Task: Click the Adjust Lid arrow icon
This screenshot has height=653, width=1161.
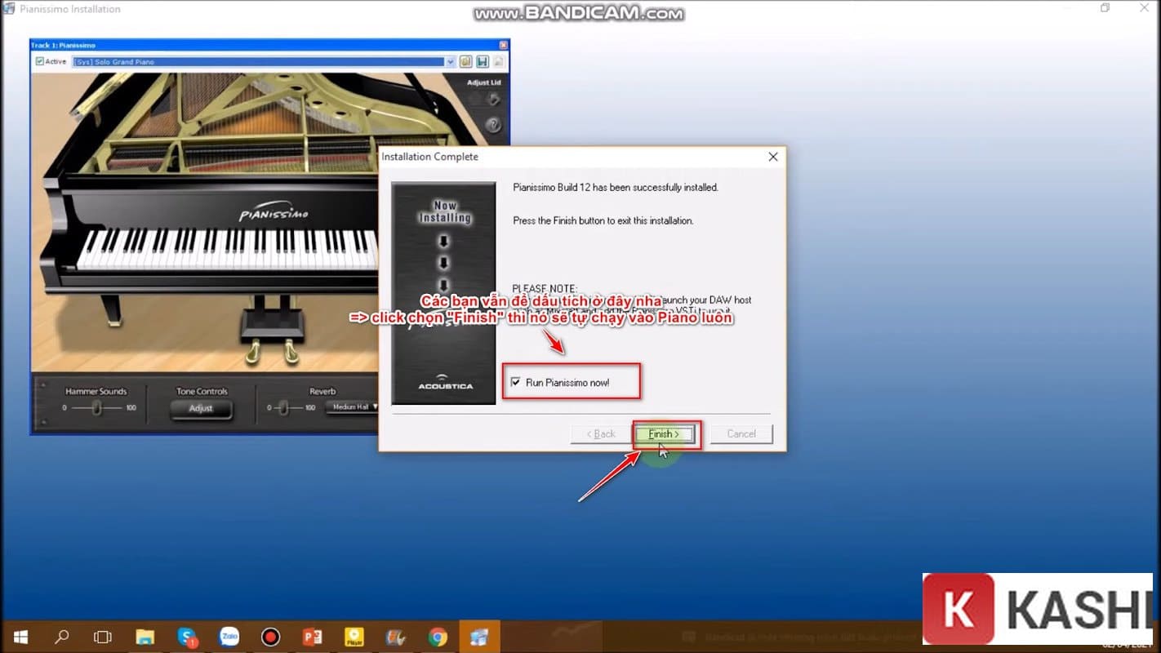Action: point(493,100)
